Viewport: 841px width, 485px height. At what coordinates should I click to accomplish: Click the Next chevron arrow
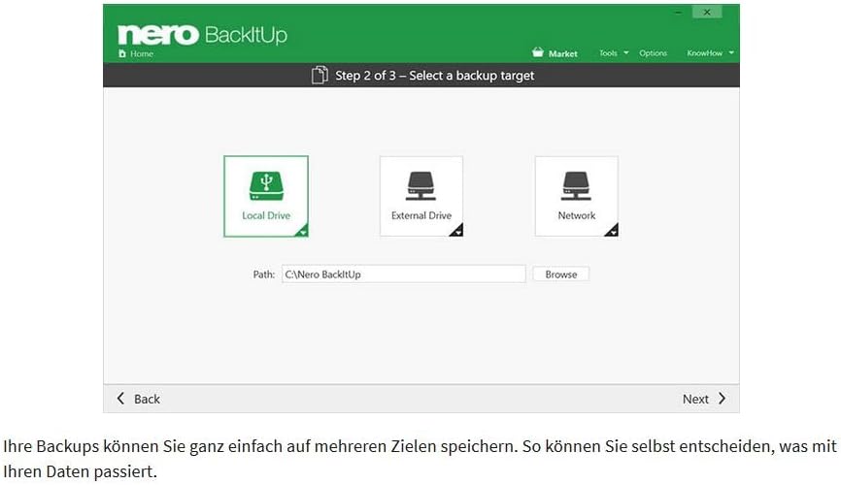(722, 398)
